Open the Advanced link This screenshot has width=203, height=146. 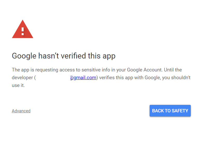21,111
